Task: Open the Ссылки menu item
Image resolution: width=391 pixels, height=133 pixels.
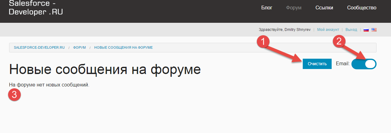Action: click(x=324, y=8)
